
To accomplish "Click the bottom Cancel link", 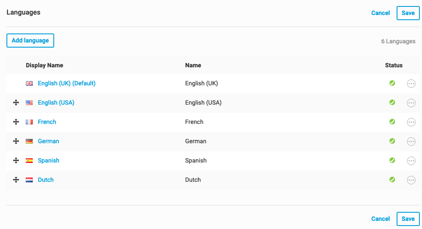I will pos(380,219).
